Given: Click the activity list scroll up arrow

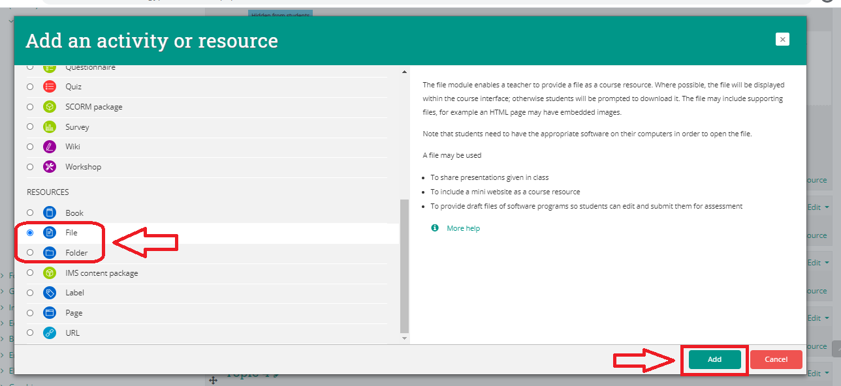Looking at the screenshot, I should click(x=404, y=71).
